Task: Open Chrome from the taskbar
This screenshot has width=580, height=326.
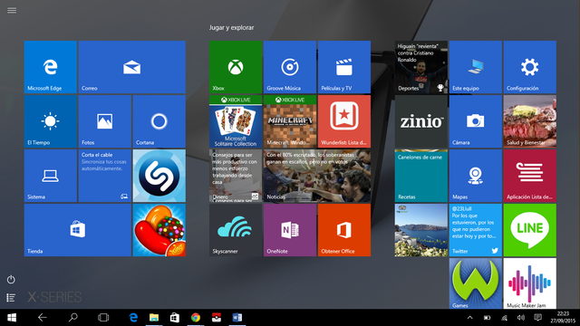Action: (196, 318)
